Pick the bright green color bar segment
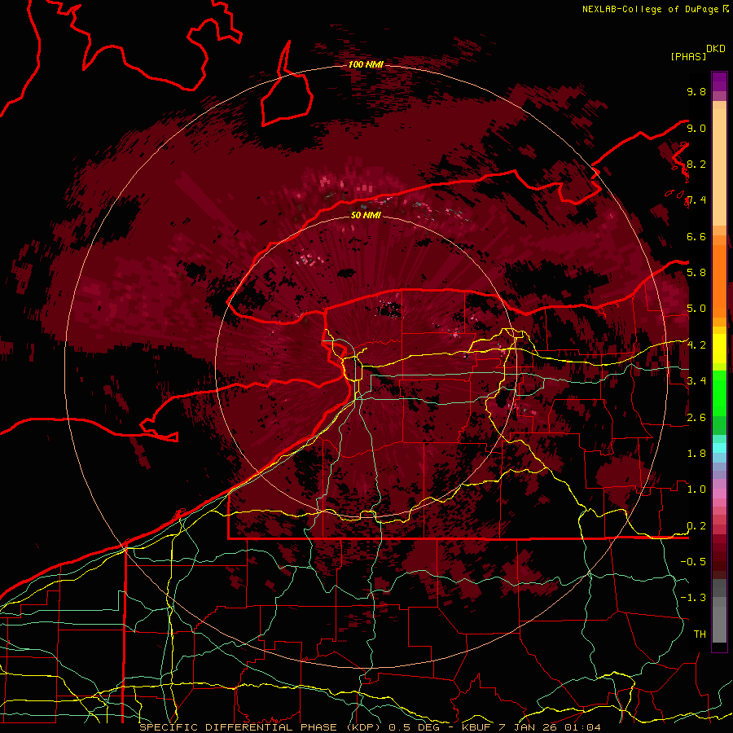 point(719,393)
